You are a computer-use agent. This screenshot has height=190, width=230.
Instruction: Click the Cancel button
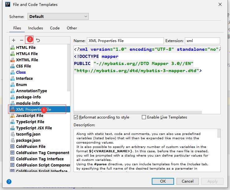187,181
